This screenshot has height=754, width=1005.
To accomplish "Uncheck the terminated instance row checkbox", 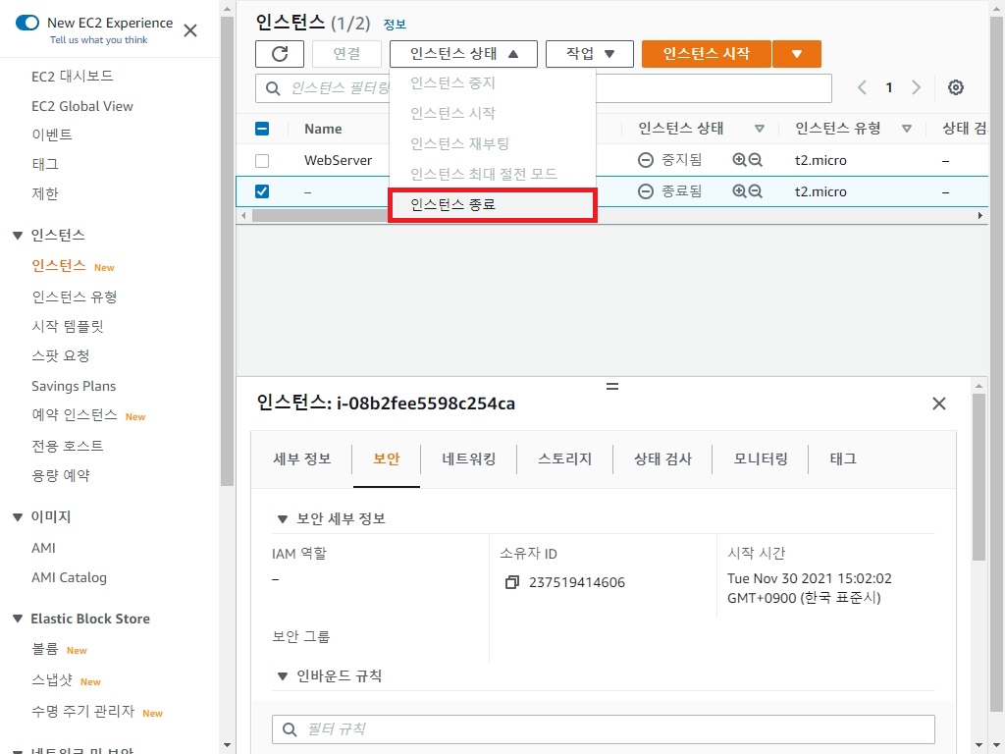I will (262, 191).
